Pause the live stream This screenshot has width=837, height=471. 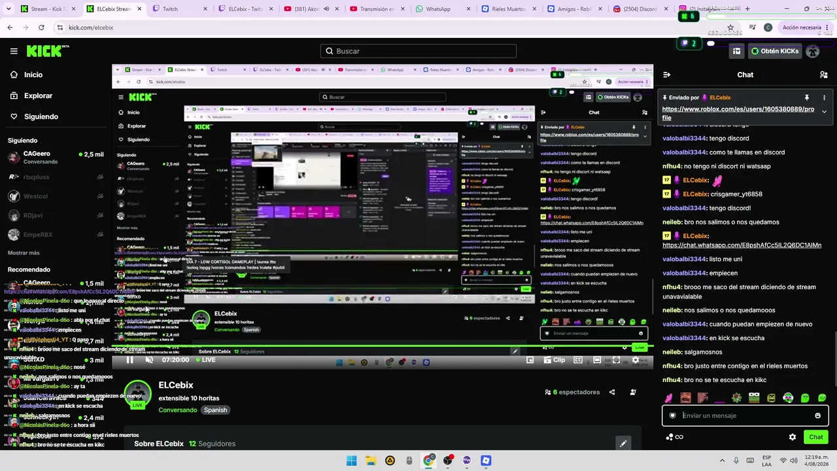(129, 360)
